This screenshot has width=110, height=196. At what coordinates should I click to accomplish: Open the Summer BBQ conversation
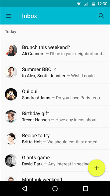pyautogui.click(x=55, y=72)
